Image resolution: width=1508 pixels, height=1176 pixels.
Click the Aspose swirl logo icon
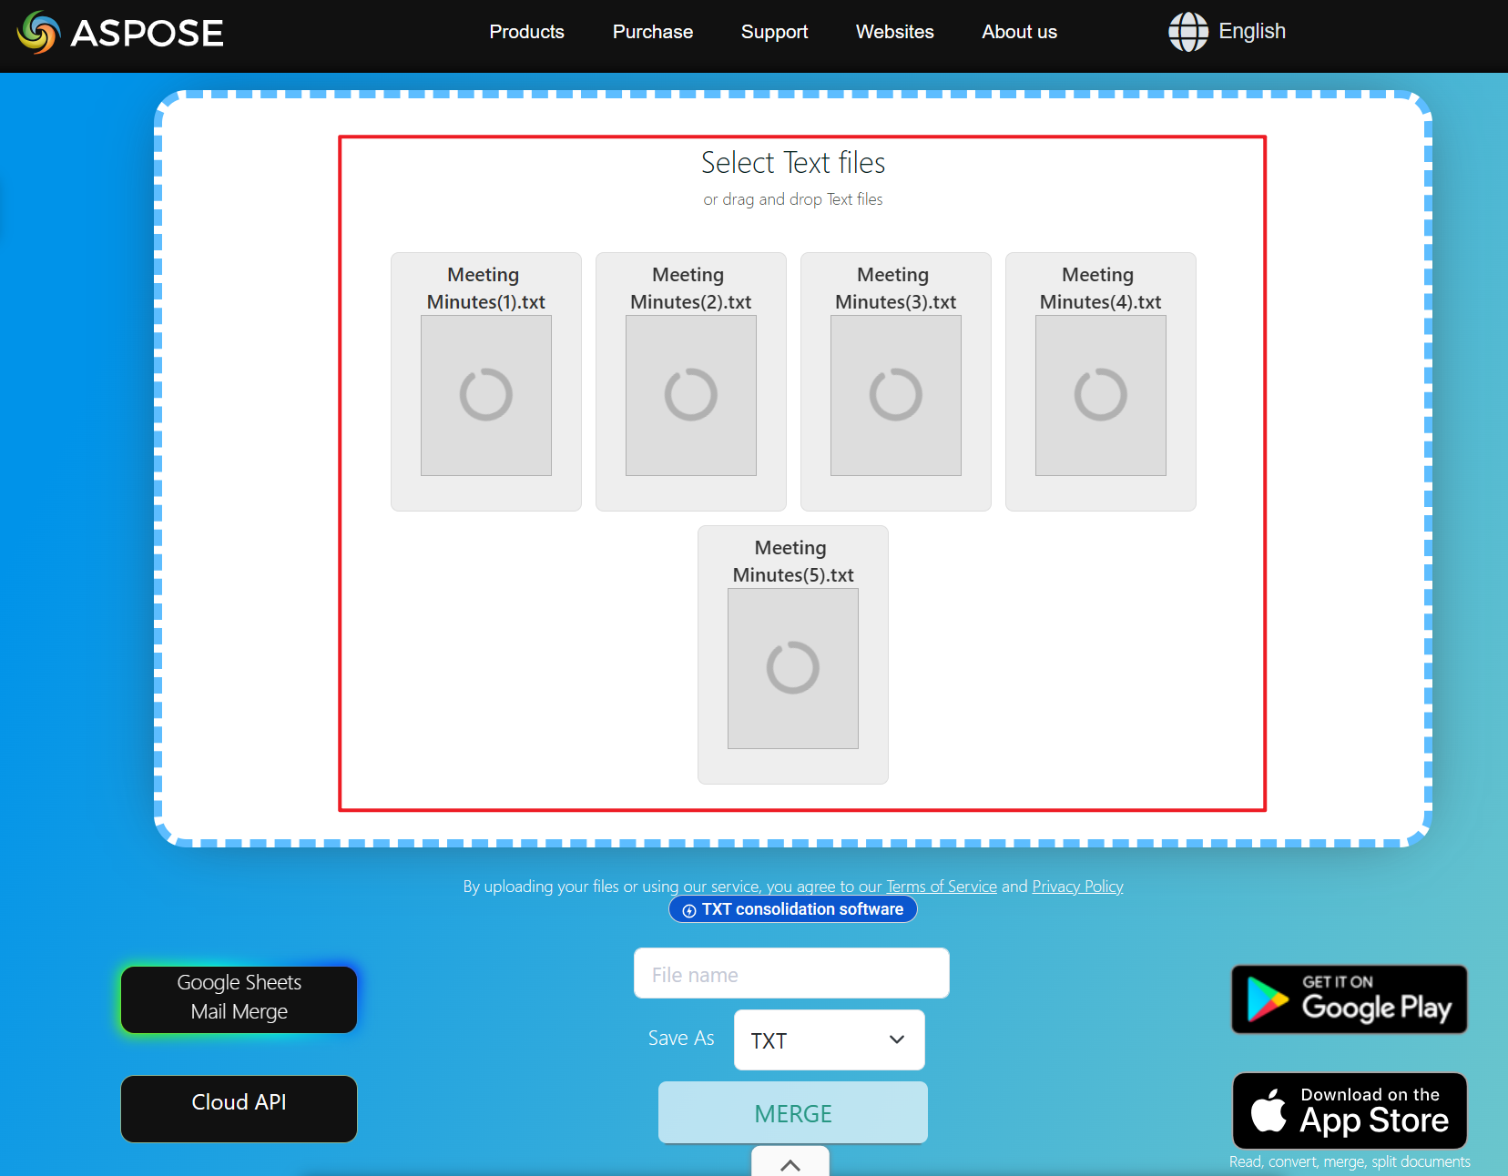click(x=38, y=33)
